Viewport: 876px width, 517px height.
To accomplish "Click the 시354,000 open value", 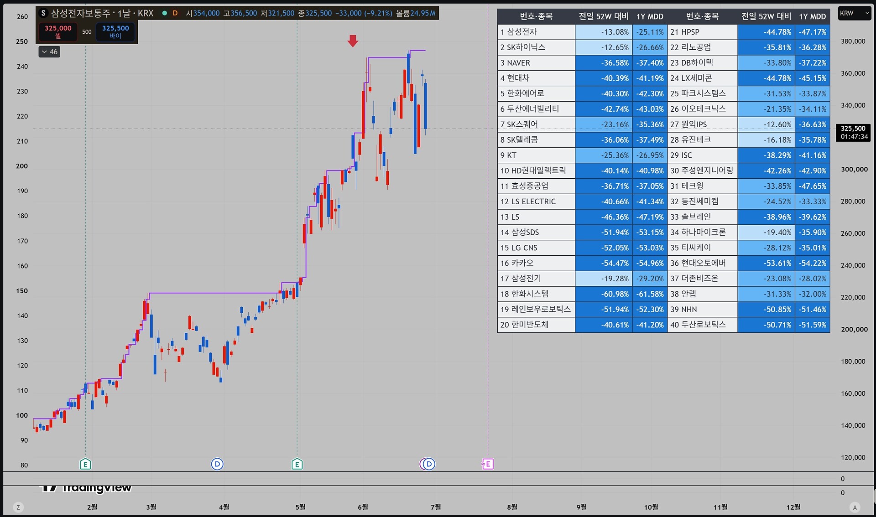I will (203, 13).
